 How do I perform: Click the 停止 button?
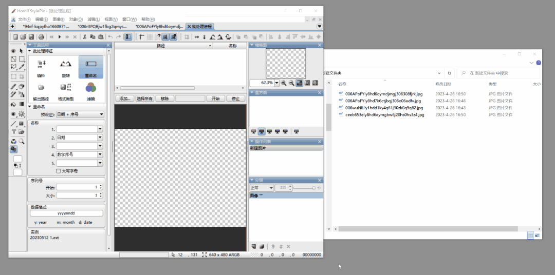(x=235, y=99)
